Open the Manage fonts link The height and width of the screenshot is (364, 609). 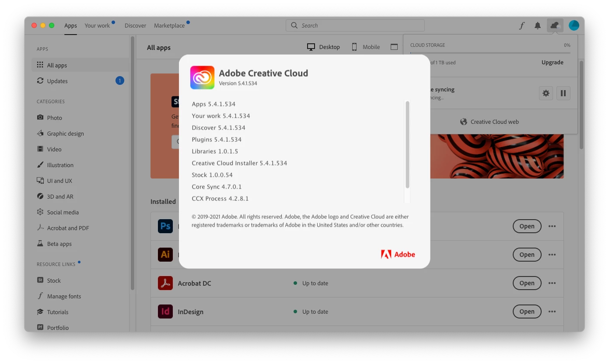point(59,296)
